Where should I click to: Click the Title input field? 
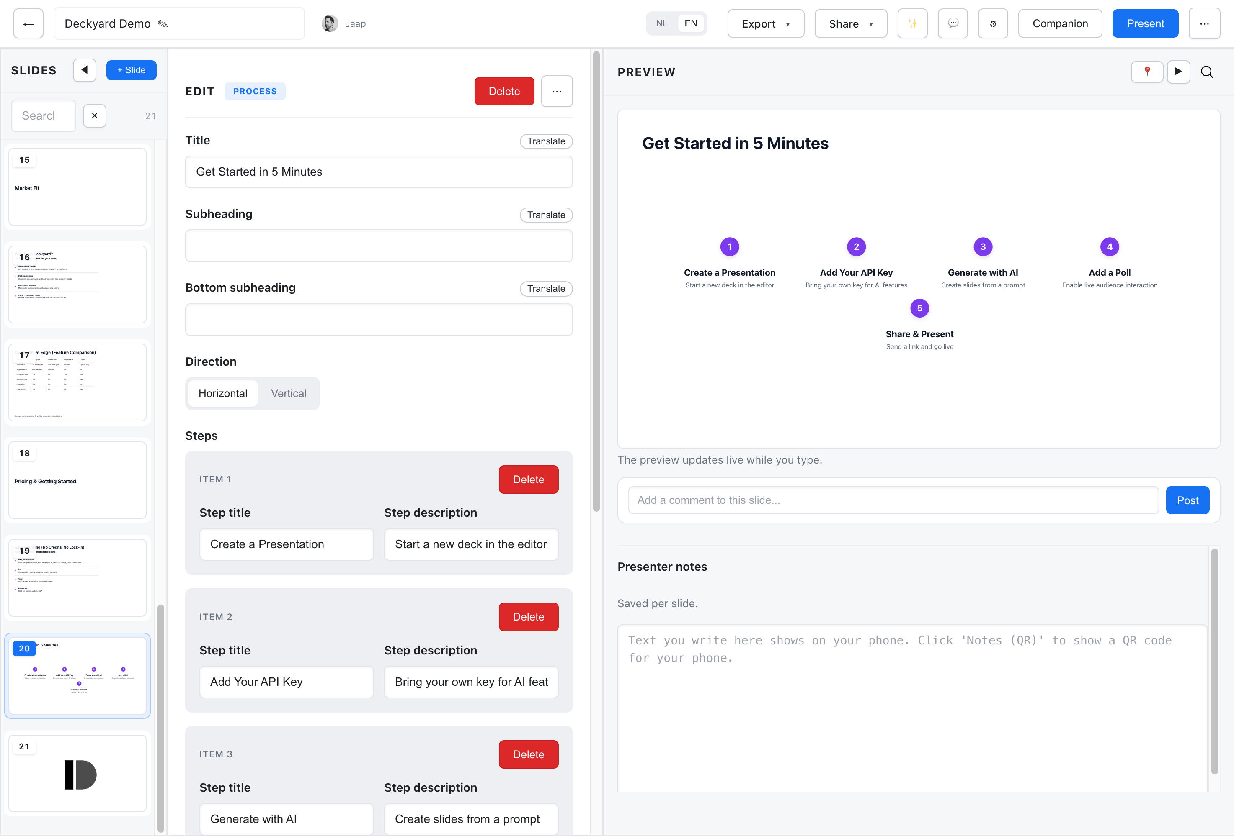(379, 172)
